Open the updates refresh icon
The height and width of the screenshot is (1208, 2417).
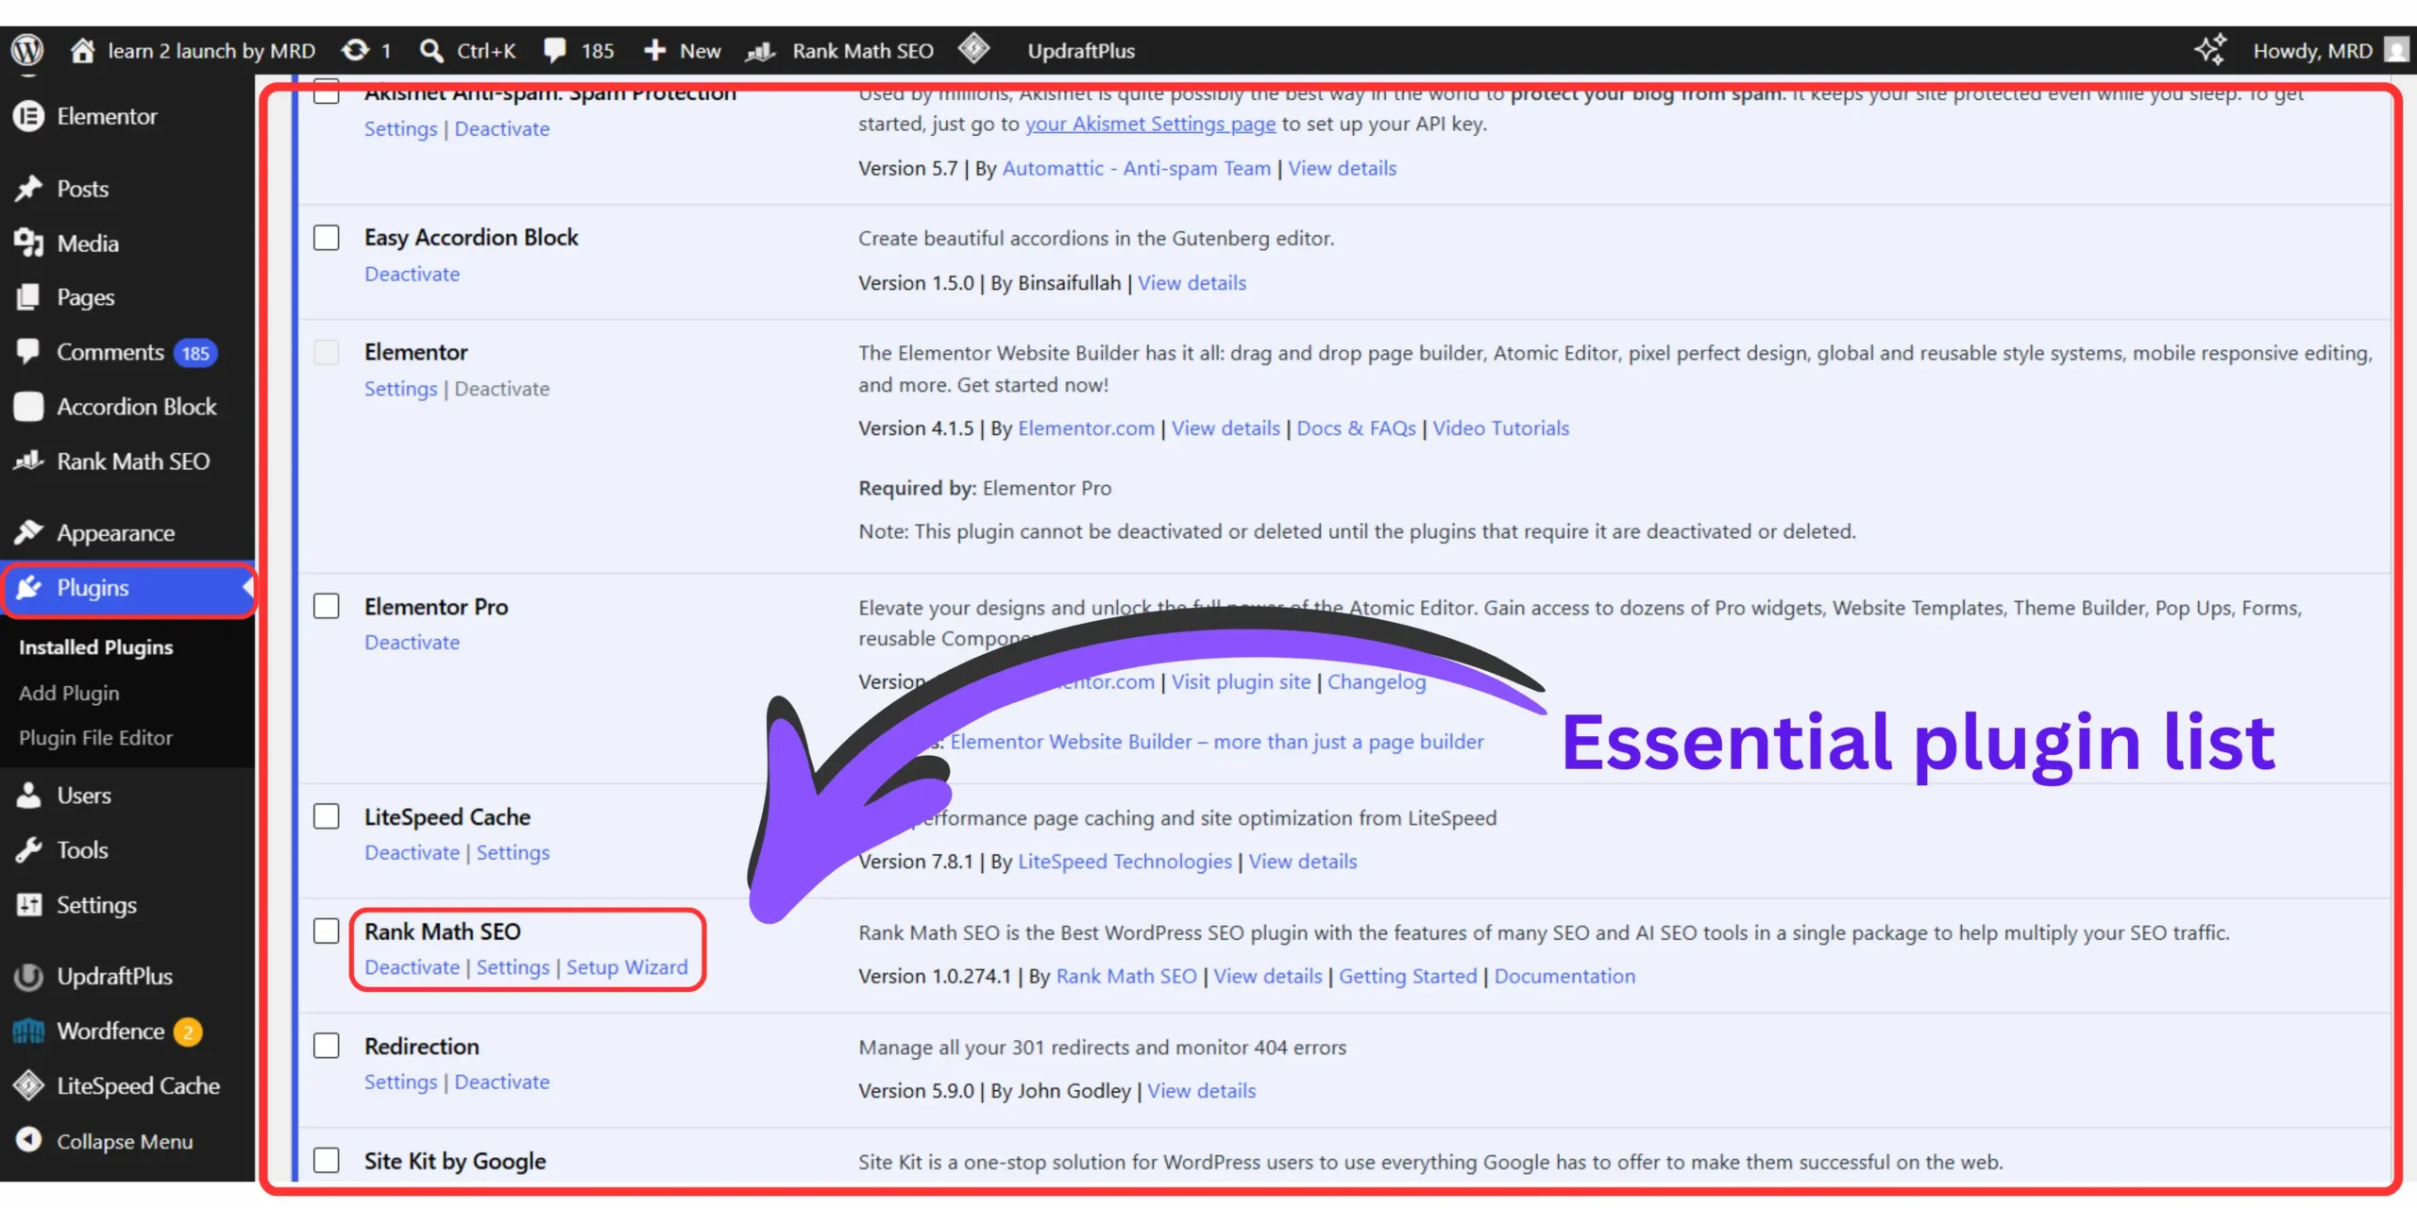click(356, 50)
